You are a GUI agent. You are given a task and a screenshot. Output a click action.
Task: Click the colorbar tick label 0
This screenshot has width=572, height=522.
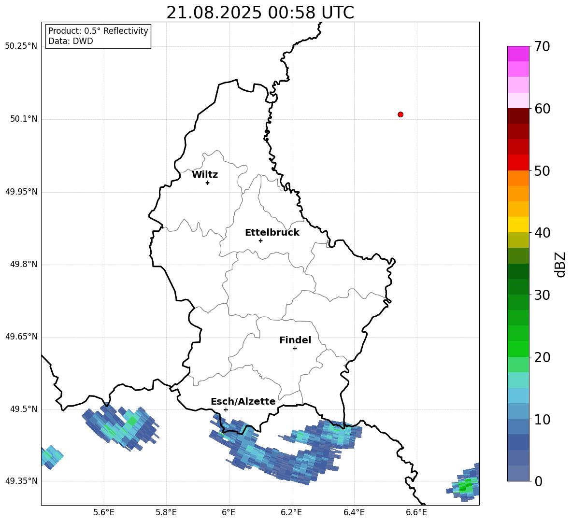[538, 481]
